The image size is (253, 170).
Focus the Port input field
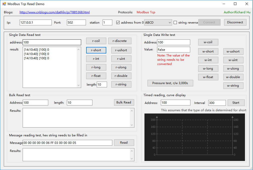[x=76, y=22]
